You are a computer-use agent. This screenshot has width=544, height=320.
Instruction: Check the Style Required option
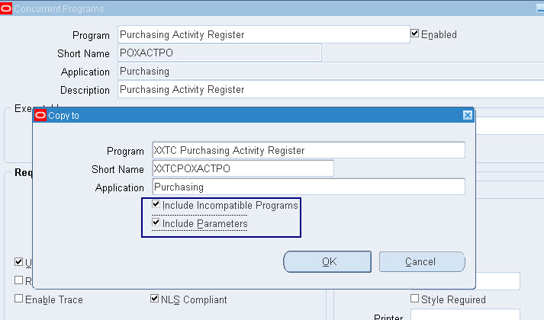415,299
